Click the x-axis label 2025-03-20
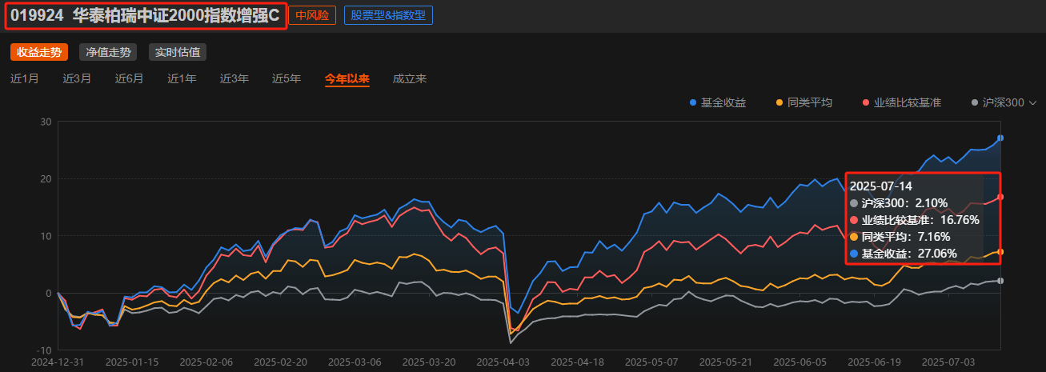This screenshot has height=372, width=1046. pyautogui.click(x=429, y=362)
